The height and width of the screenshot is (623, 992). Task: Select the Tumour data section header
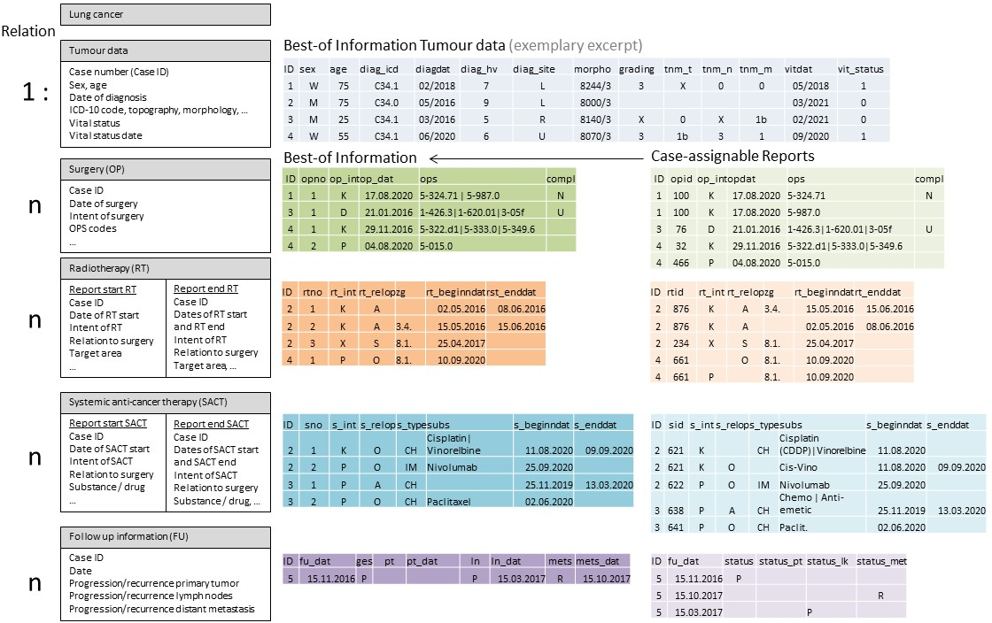point(166,50)
